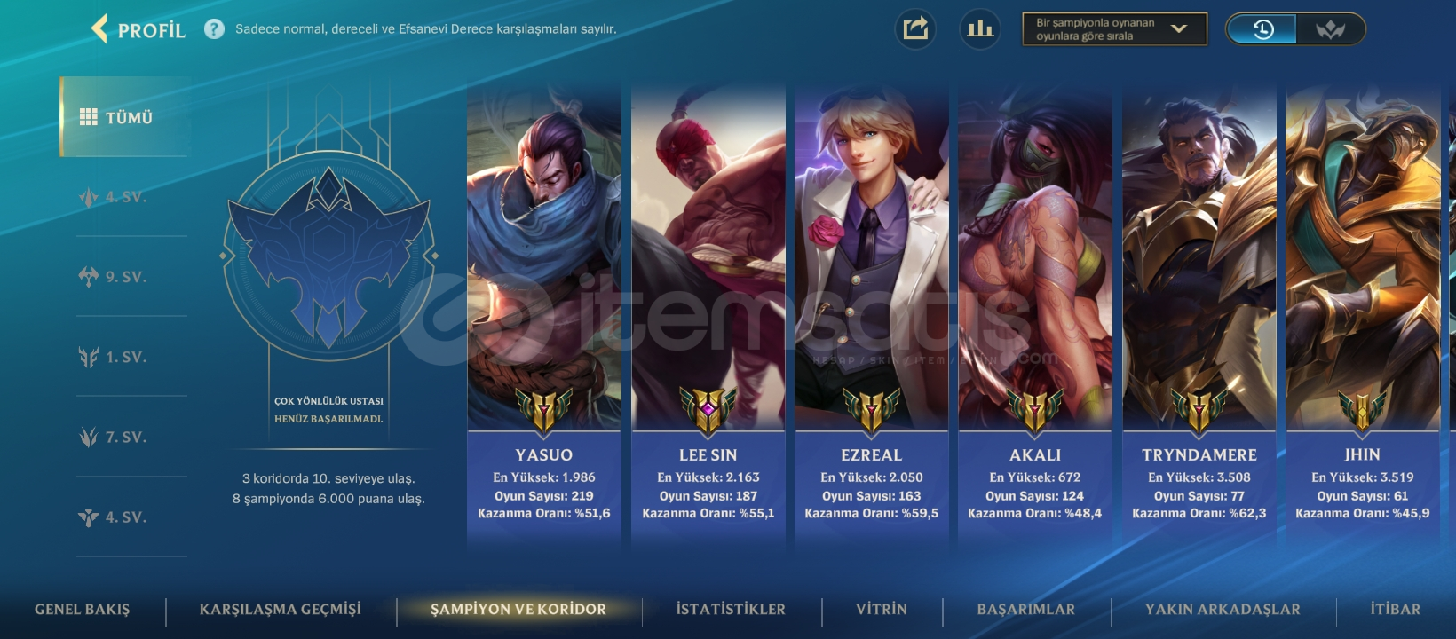Switch to the clock history view toggle
This screenshot has height=639, width=1456.
[1262, 29]
